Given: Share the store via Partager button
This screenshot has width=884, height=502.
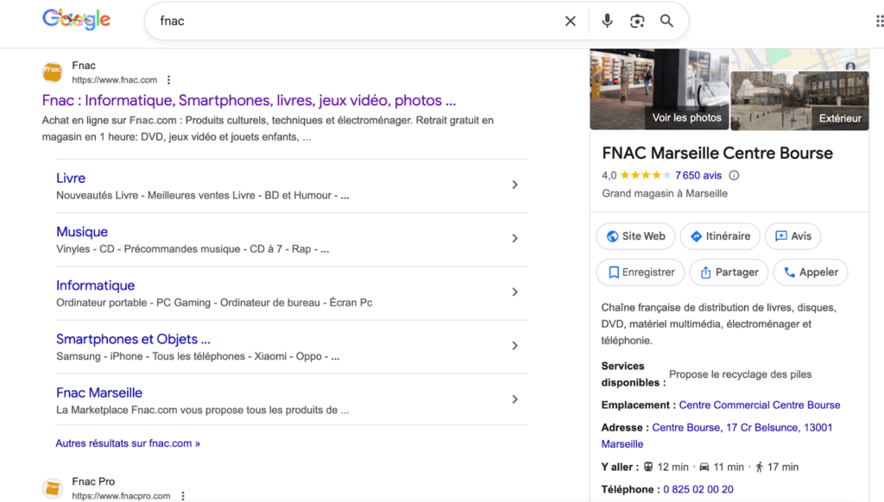Looking at the screenshot, I should (x=729, y=273).
